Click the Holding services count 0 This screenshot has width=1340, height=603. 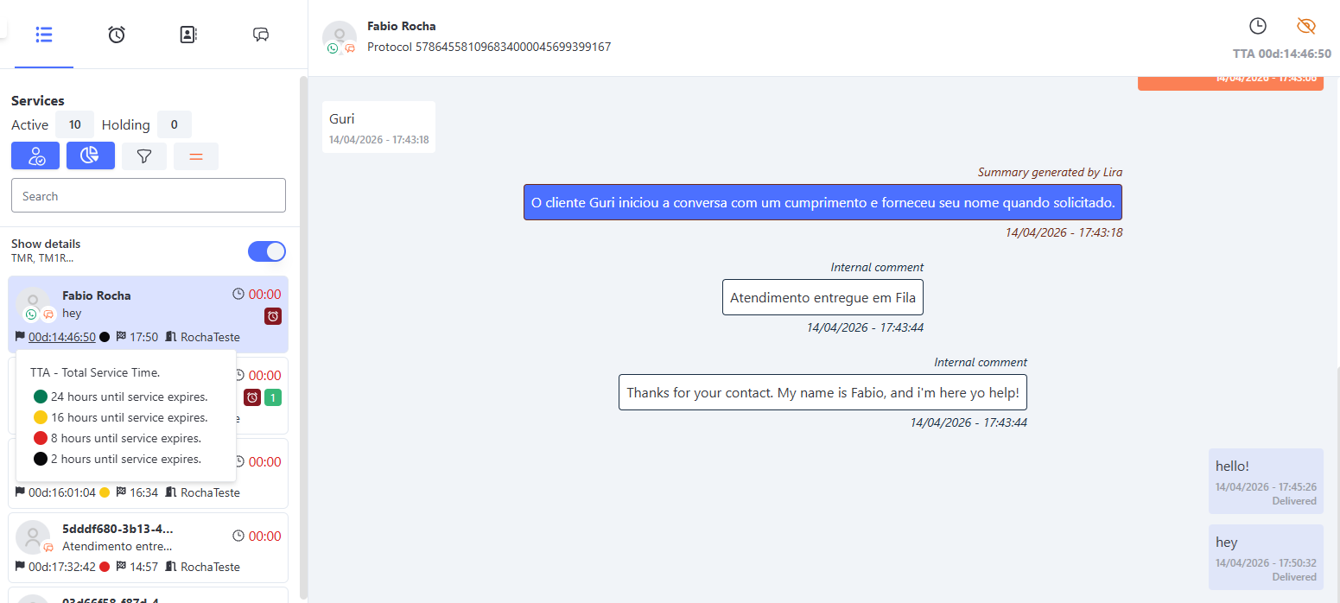(174, 124)
